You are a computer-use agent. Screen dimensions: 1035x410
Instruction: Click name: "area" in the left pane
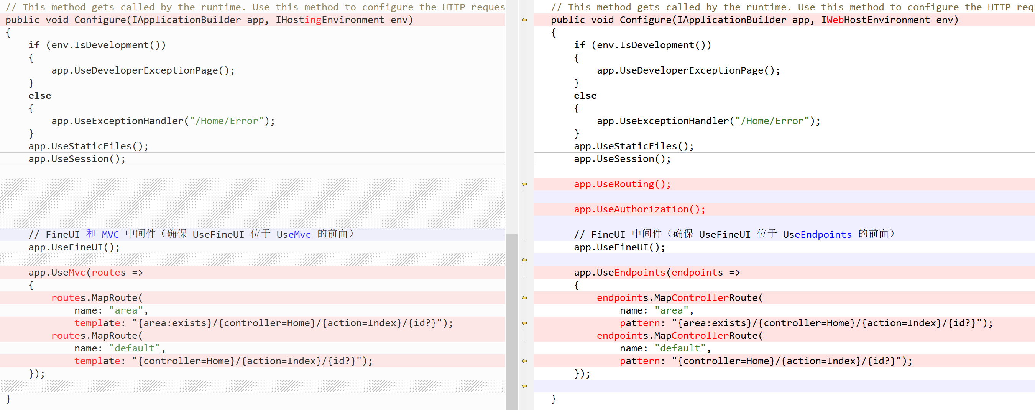tap(111, 310)
